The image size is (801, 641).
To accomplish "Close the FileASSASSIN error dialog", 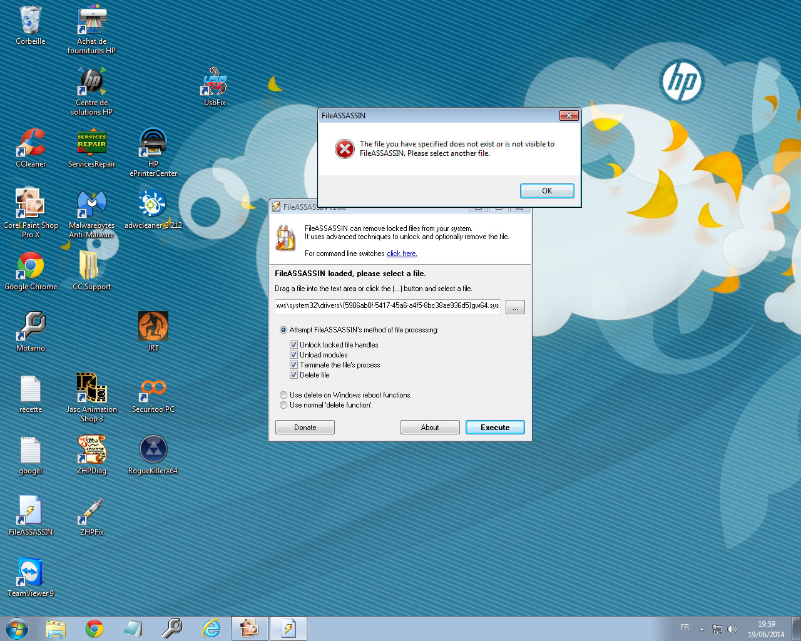I will click(x=568, y=115).
